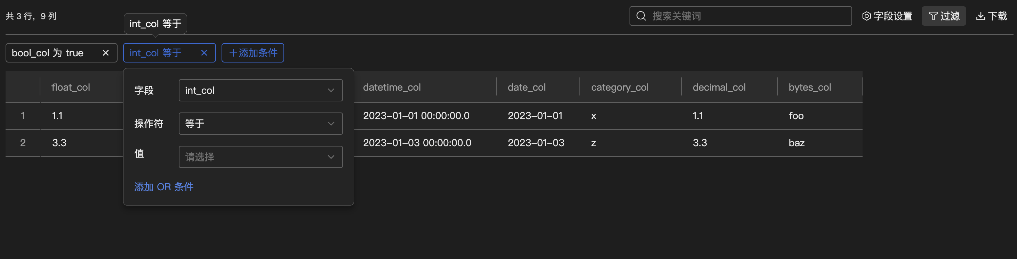
Task: Click the date_col column header
Action: coord(527,87)
